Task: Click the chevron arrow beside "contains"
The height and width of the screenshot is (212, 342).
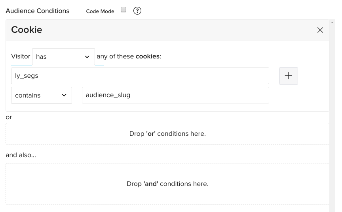Action: coord(64,95)
